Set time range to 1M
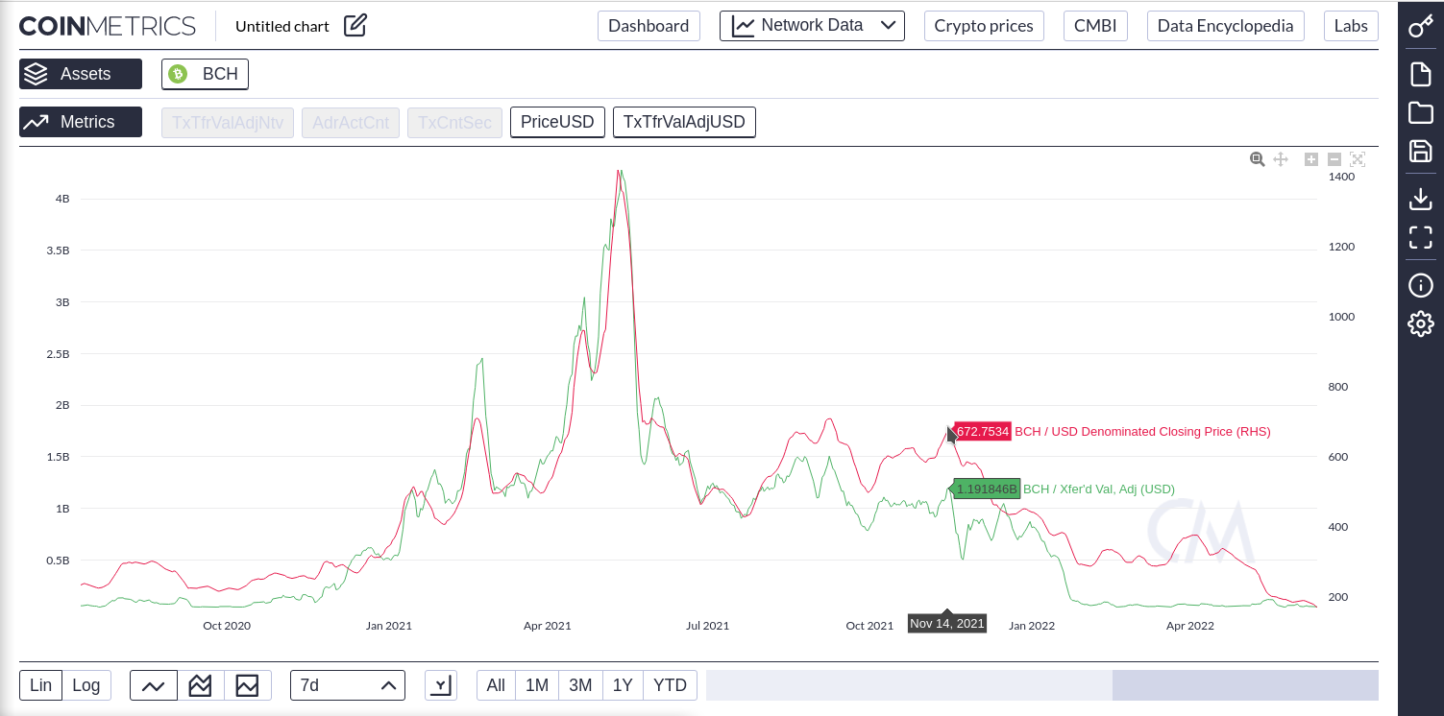This screenshot has height=716, width=1444. (537, 685)
